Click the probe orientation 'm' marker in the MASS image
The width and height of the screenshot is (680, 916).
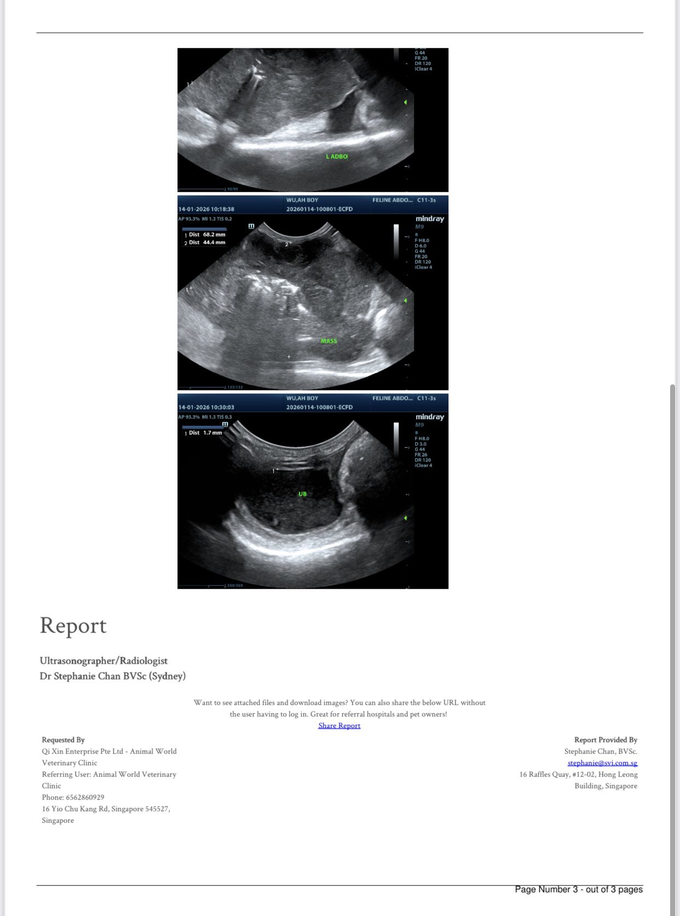251,226
